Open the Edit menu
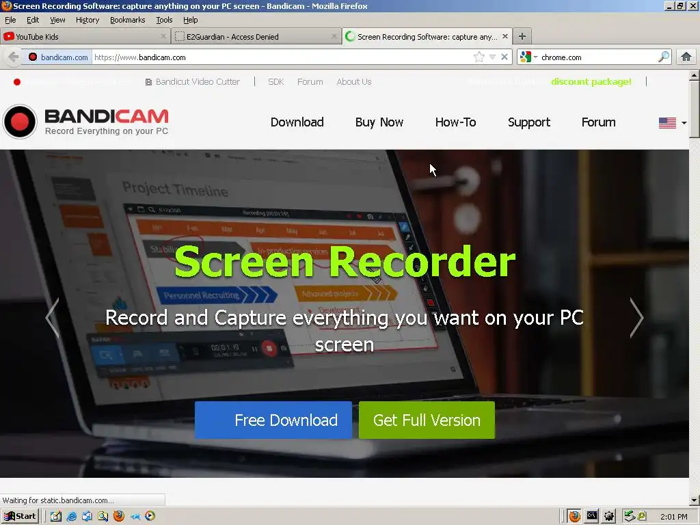The width and height of the screenshot is (700, 525). pos(33,20)
